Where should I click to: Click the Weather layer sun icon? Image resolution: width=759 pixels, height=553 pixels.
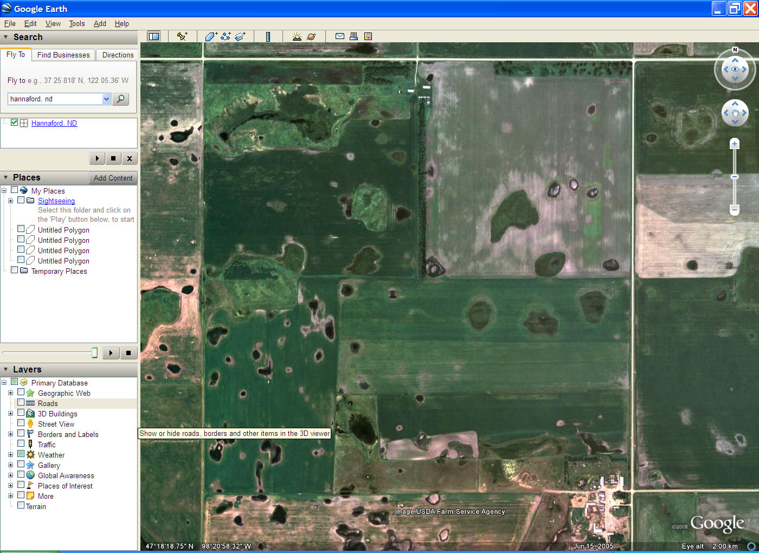click(x=30, y=455)
